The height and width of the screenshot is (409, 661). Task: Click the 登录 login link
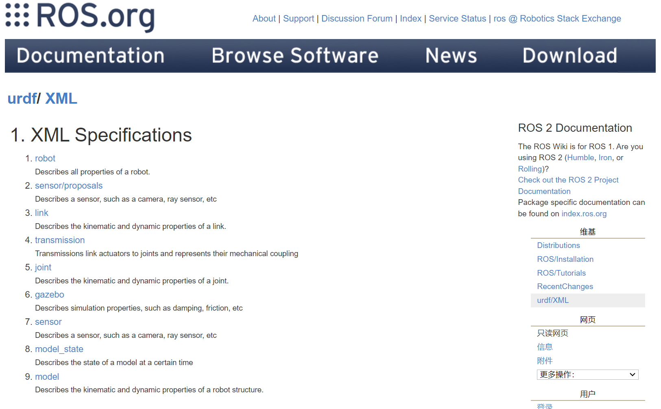545,406
